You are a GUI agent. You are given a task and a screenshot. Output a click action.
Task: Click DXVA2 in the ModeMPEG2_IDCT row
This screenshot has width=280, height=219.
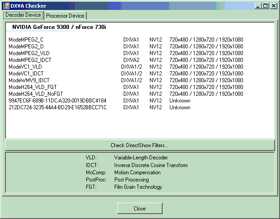click(131, 60)
